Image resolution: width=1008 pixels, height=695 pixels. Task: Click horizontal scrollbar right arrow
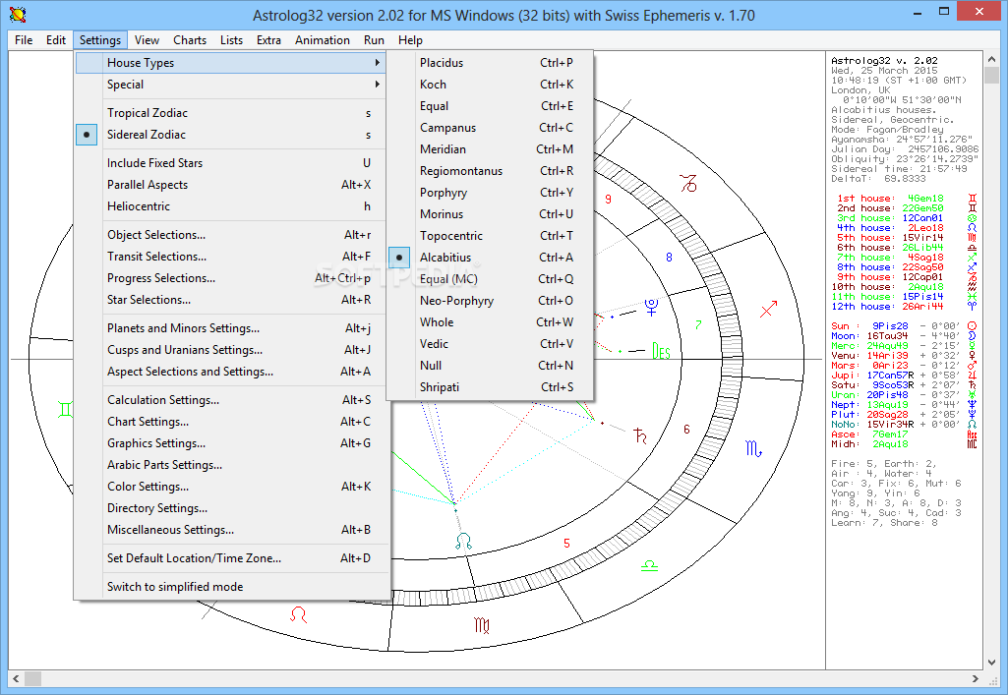coord(976,678)
